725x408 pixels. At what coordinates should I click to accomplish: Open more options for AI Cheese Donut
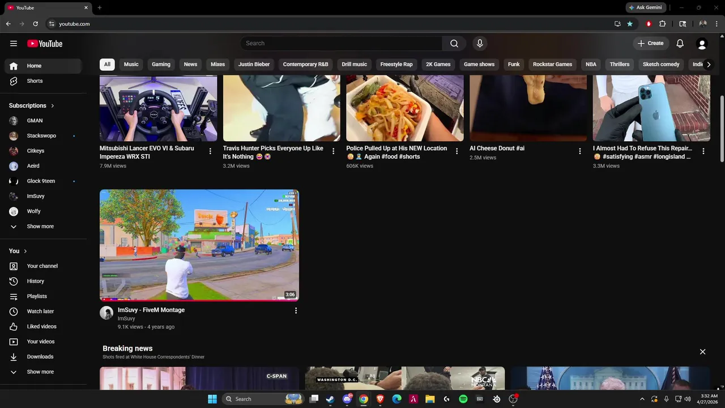tap(579, 151)
